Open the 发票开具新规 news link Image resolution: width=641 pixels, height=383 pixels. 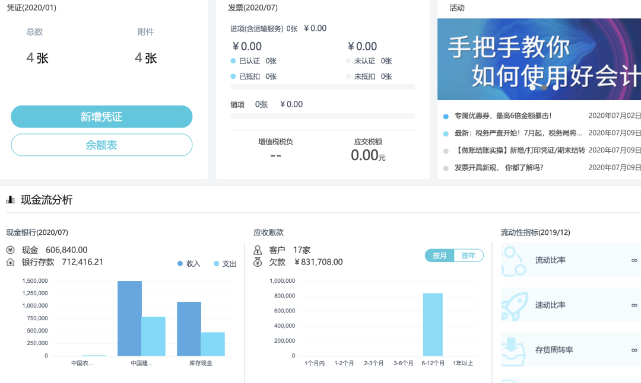(499, 167)
